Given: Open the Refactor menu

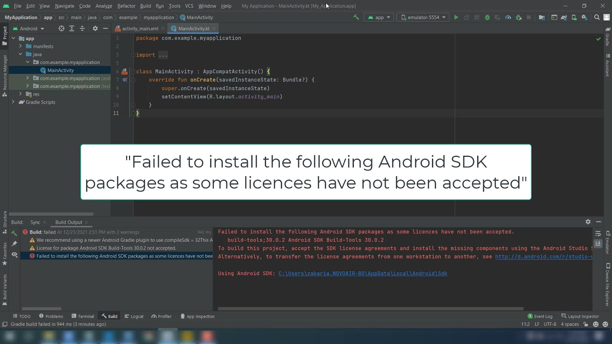Looking at the screenshot, I should tap(126, 6).
